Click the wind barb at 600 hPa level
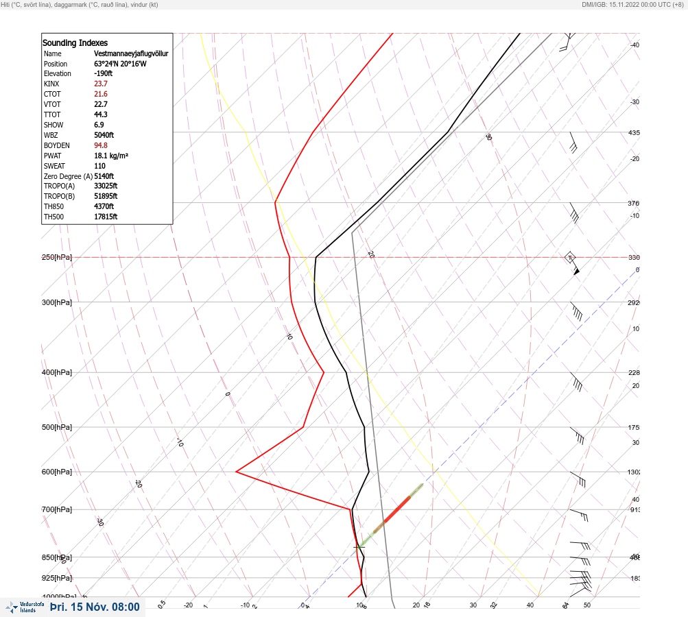 578,479
